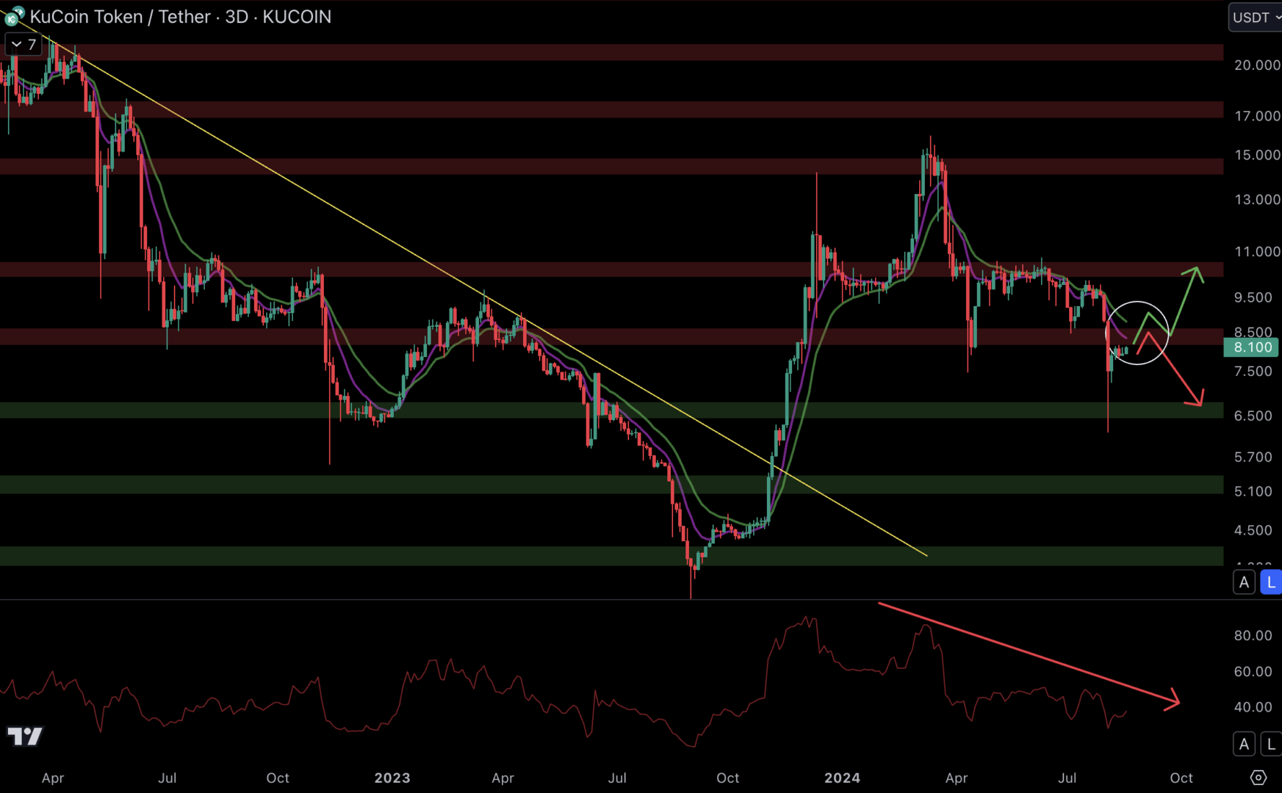Toggle auto scale on main price chart
Image resolution: width=1282 pixels, height=793 pixels.
(1244, 582)
